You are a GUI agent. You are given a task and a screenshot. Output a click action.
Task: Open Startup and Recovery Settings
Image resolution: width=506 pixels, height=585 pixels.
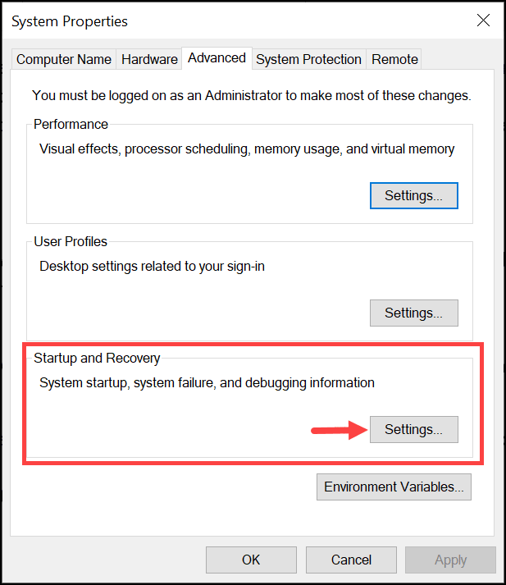414,429
